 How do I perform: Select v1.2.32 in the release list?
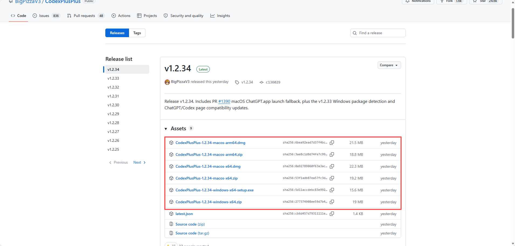pyautogui.click(x=127, y=87)
